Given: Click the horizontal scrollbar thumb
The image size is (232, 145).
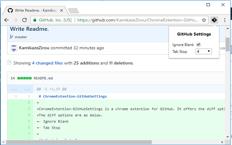Looking at the screenshot, I should (x=79, y=142).
